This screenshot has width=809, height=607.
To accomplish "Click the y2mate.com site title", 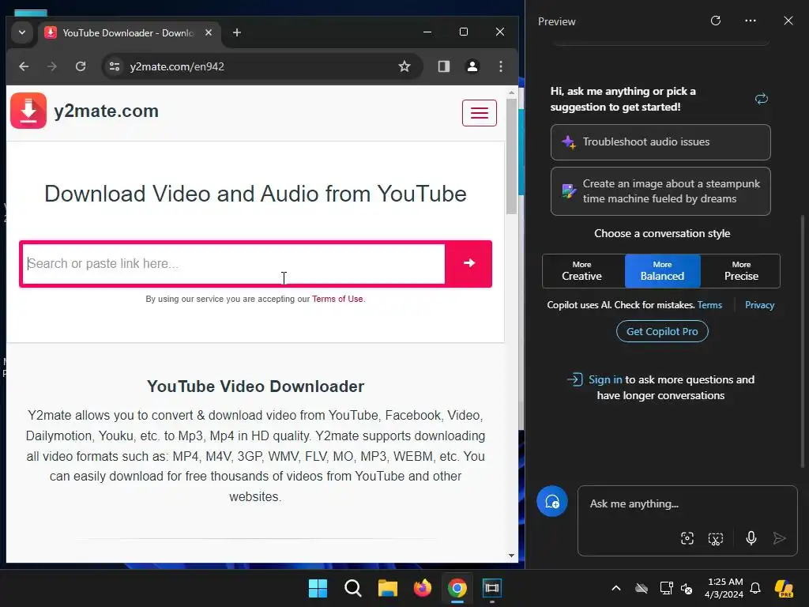I will (107, 111).
